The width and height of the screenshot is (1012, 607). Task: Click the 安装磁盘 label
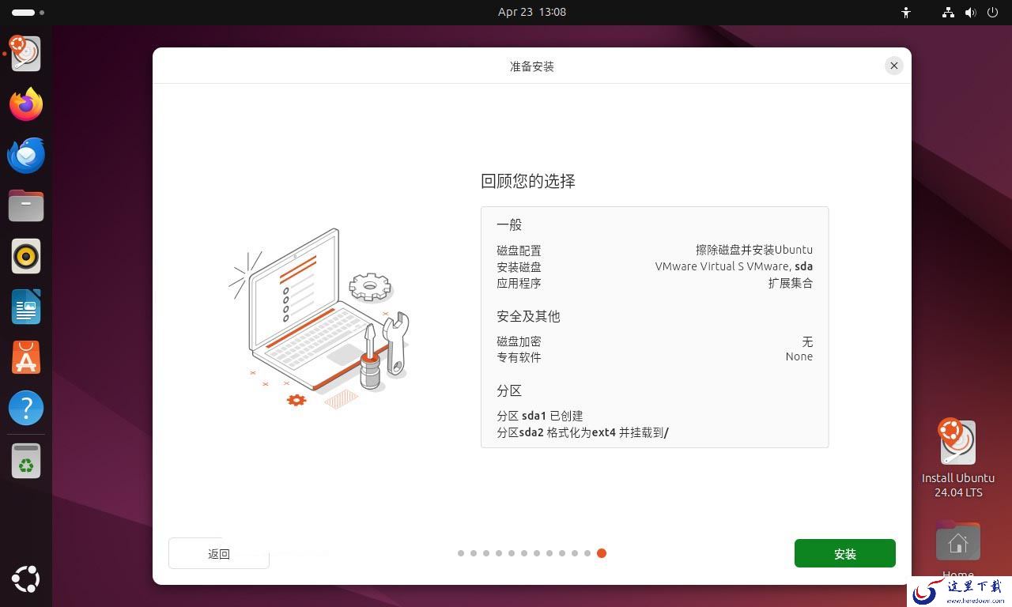tap(519, 267)
